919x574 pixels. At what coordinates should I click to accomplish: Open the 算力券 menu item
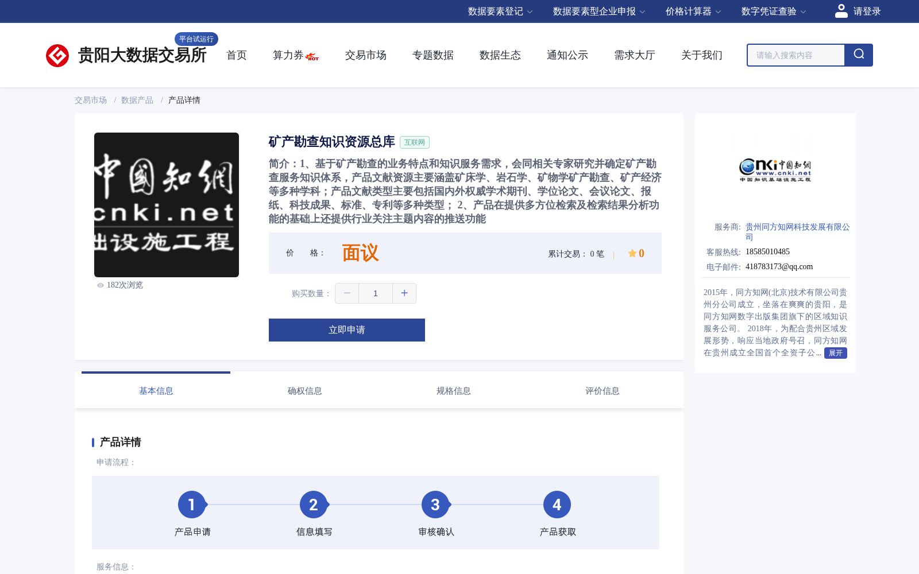[288, 55]
